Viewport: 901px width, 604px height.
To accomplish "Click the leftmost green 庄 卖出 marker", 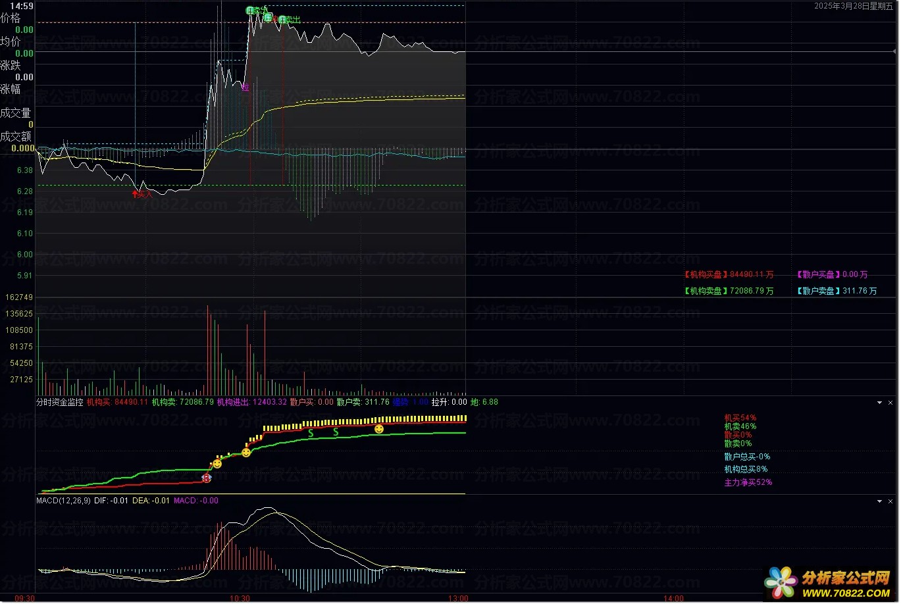I will click(250, 10).
